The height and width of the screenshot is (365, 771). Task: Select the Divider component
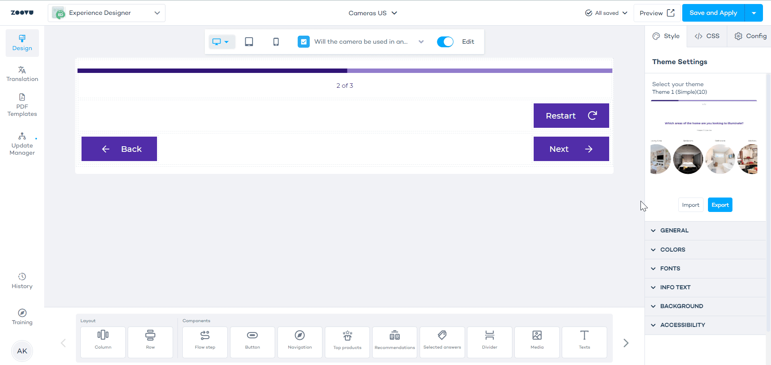tap(489, 342)
